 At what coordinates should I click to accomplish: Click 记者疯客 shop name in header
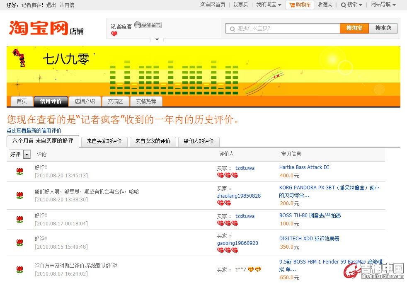tap(121, 27)
